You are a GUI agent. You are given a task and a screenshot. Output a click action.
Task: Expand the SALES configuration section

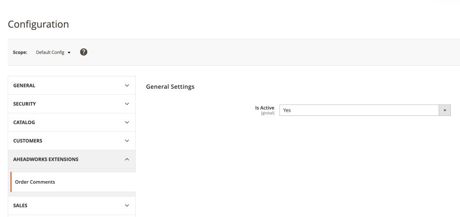point(72,206)
